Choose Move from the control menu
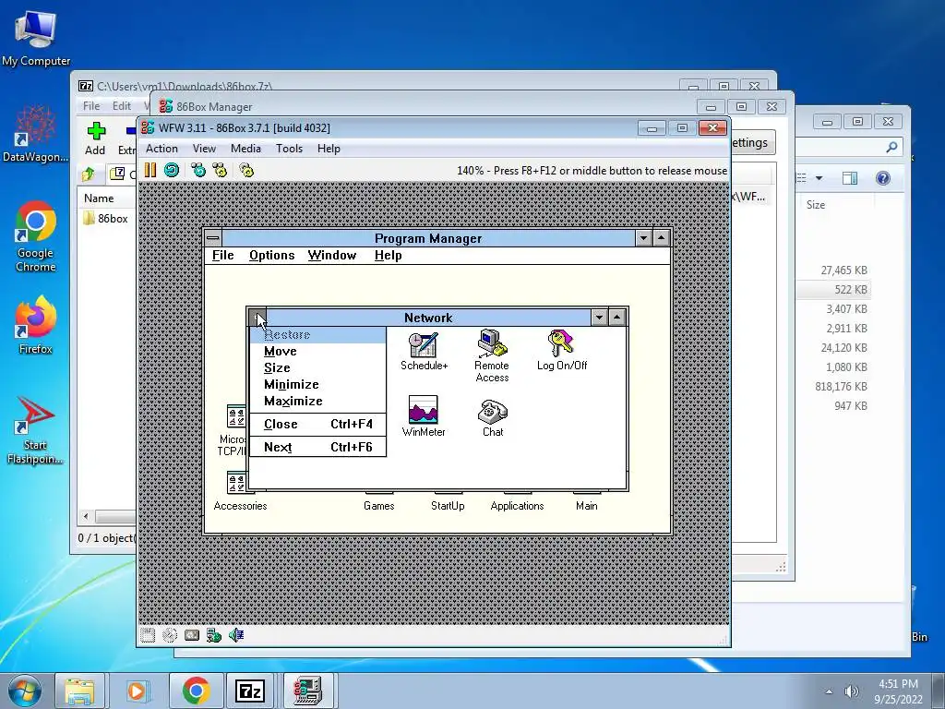The height and width of the screenshot is (709, 945). point(317,352)
